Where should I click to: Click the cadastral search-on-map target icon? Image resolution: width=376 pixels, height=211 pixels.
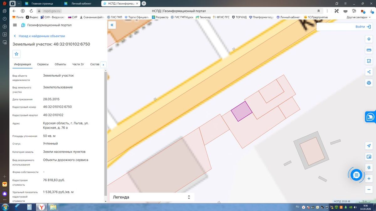tap(369, 168)
